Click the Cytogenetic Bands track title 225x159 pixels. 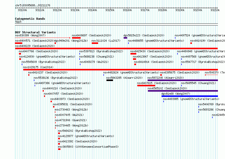(30, 19)
